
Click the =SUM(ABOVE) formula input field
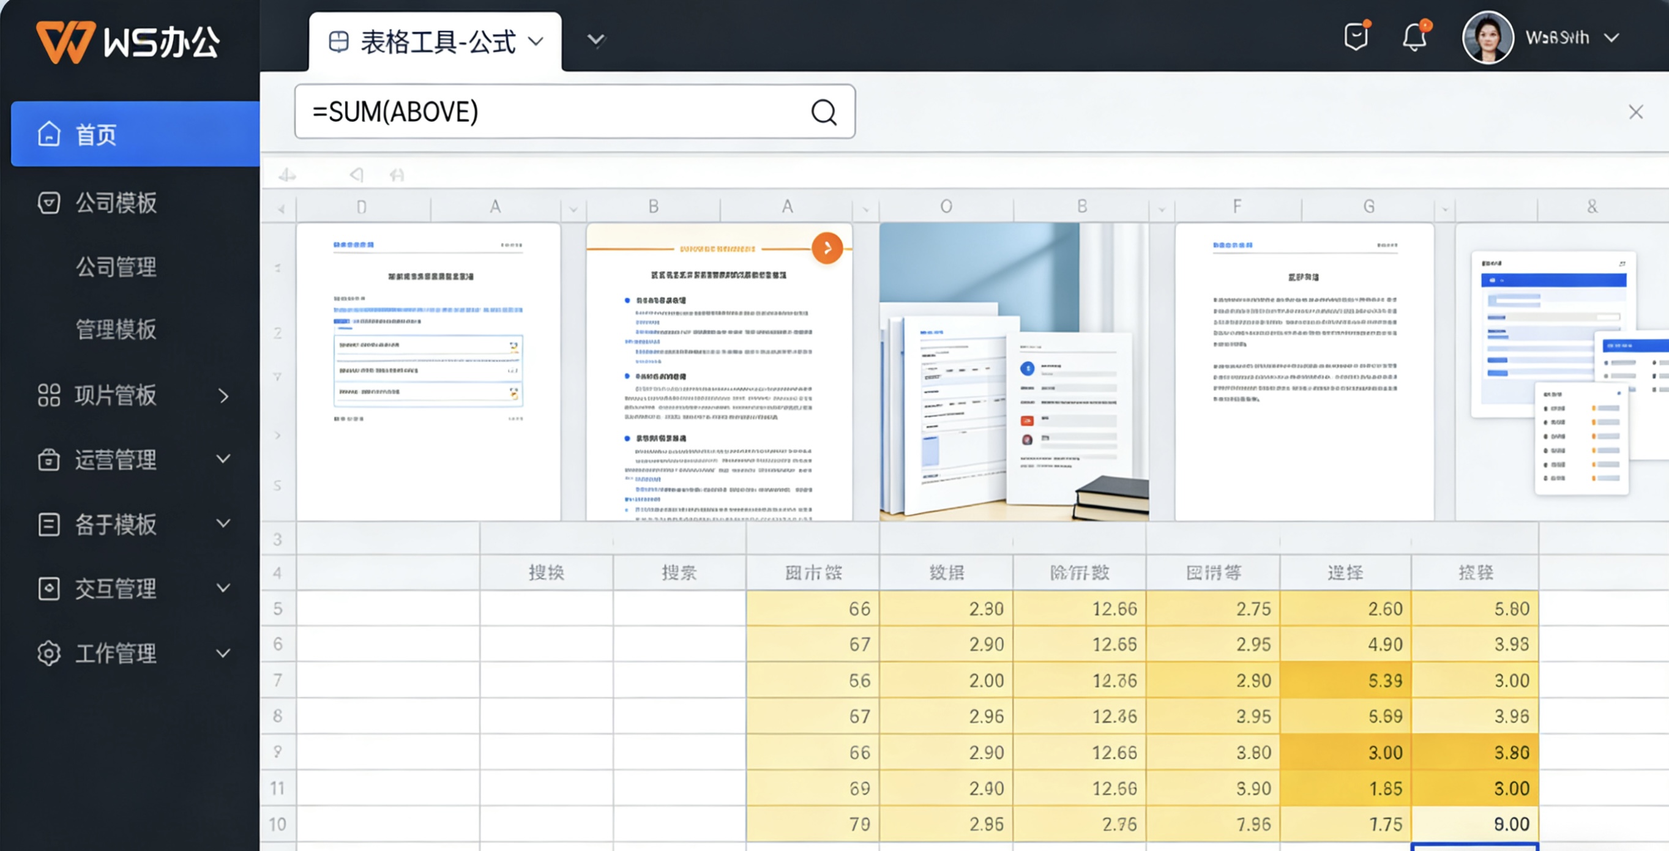pyautogui.click(x=557, y=111)
